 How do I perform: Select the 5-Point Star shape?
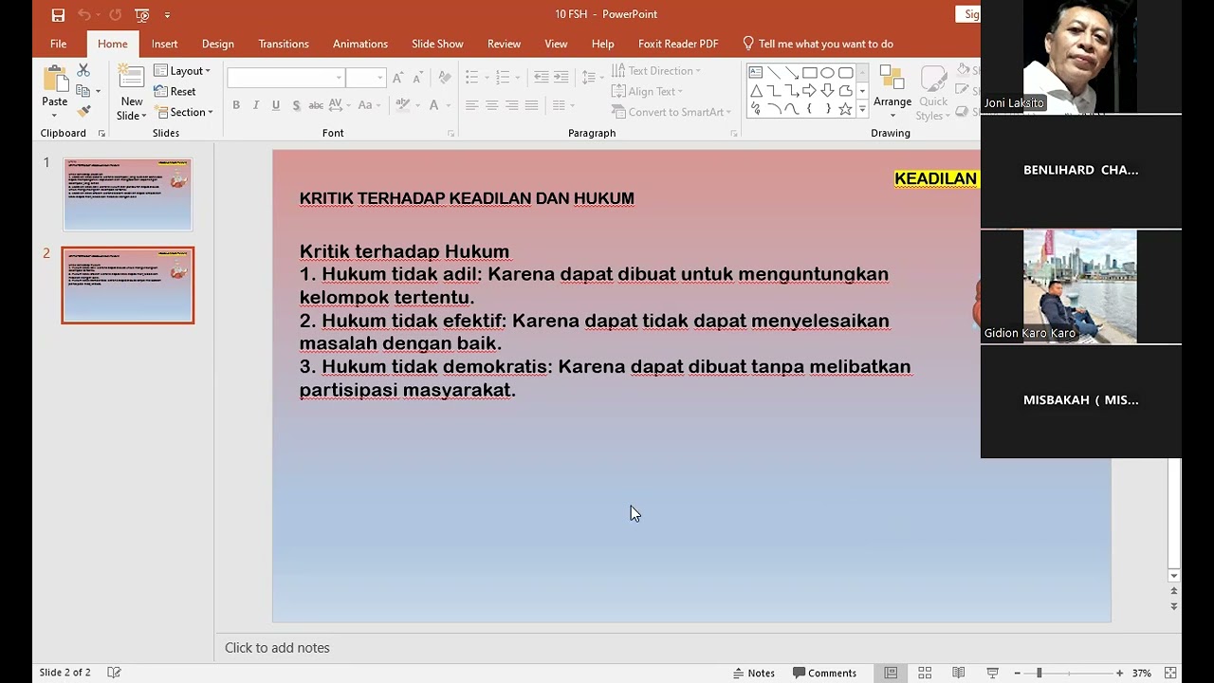[845, 109]
